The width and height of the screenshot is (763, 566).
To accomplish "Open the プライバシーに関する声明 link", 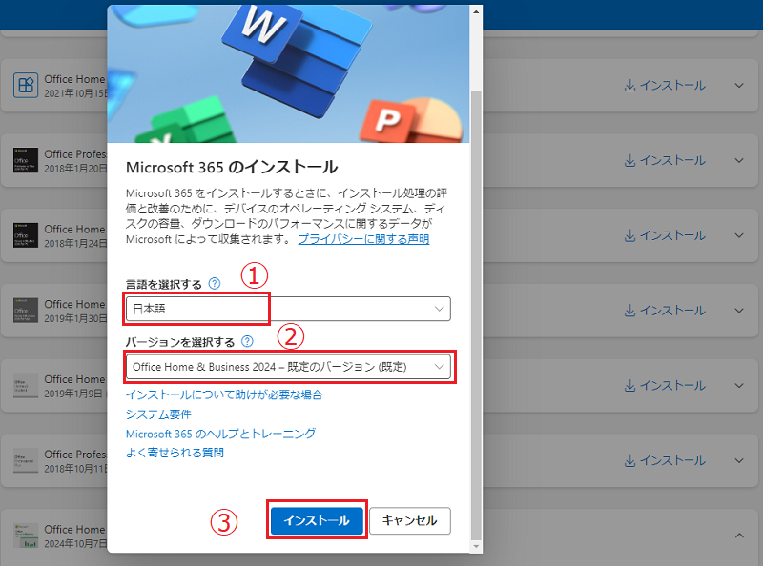I will [363, 239].
